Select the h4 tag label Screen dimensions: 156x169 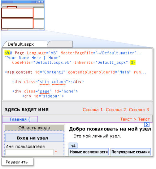click(73, 146)
